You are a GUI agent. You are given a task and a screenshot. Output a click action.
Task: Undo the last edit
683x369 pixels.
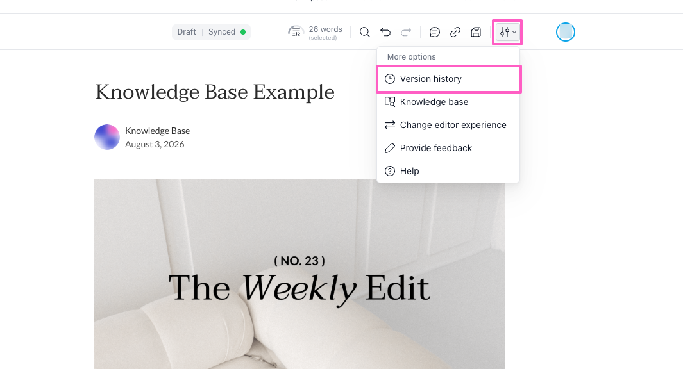(x=385, y=32)
